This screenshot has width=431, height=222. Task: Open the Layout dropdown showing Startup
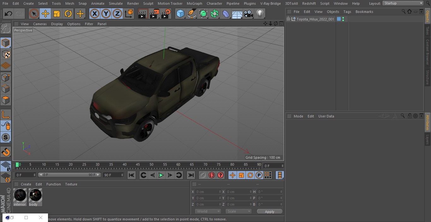point(403,3)
